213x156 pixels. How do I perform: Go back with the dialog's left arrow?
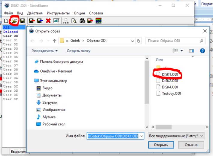[32, 41]
